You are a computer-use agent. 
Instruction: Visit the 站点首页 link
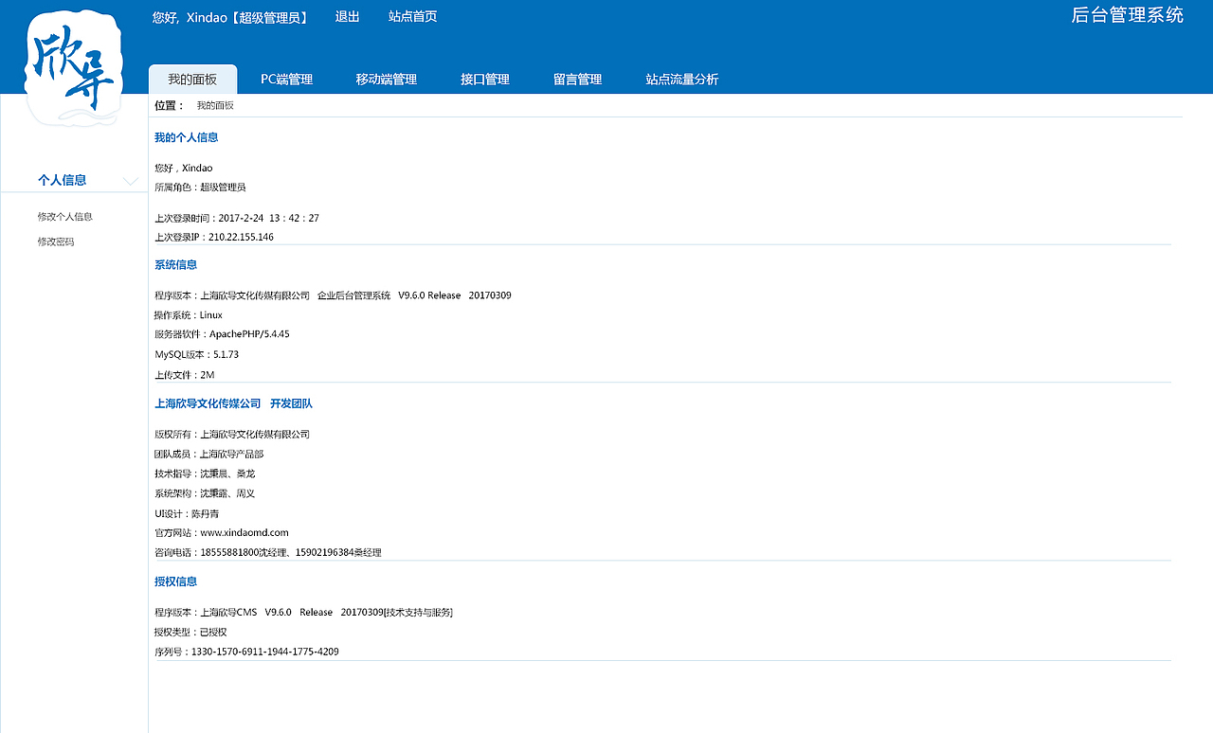pyautogui.click(x=413, y=17)
